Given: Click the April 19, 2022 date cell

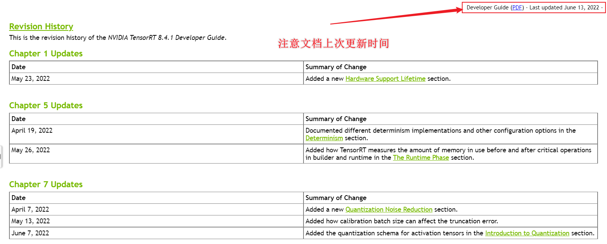Looking at the screenshot, I should 156,134.
